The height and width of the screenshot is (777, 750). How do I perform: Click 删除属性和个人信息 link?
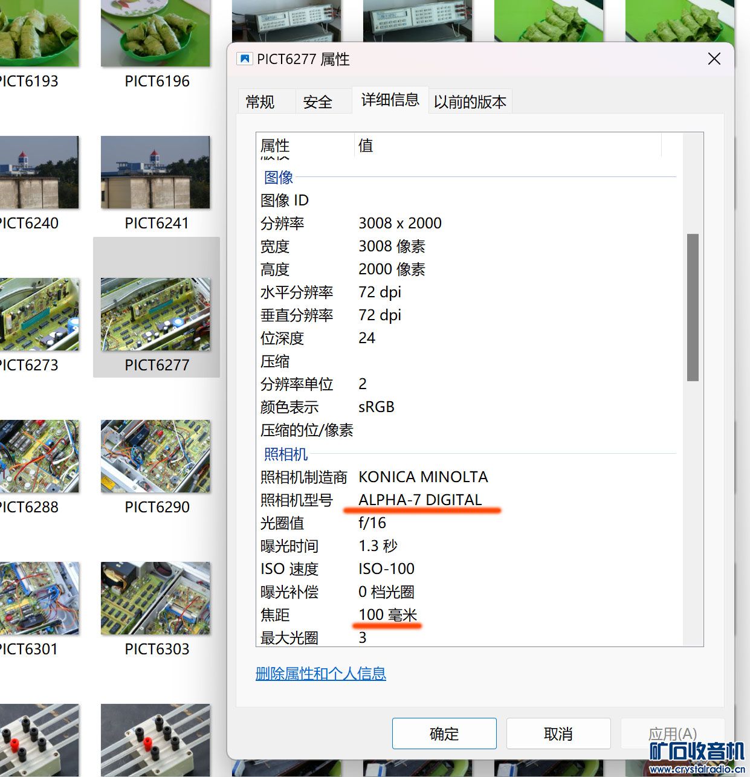(321, 674)
